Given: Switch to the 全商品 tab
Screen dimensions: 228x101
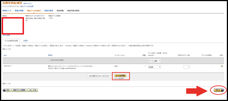Looking at the screenshot, I should (25, 41).
